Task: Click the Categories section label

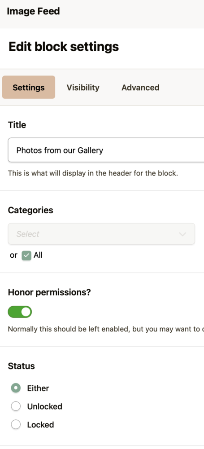Action: click(x=30, y=210)
